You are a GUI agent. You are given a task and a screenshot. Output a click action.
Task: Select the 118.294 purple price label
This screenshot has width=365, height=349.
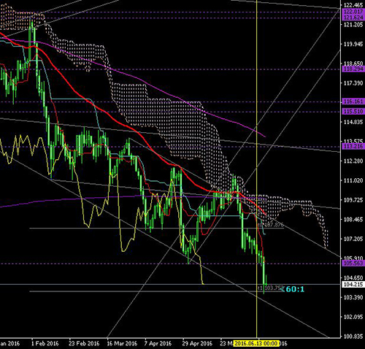353,69
